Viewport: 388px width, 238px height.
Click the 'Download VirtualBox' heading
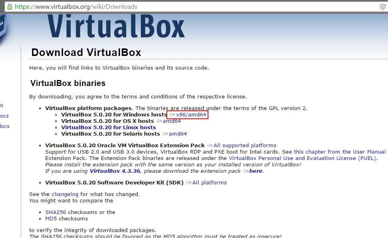(x=86, y=52)
